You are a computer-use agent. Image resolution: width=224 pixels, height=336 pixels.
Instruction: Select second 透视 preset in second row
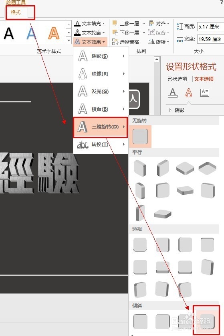[163, 267]
